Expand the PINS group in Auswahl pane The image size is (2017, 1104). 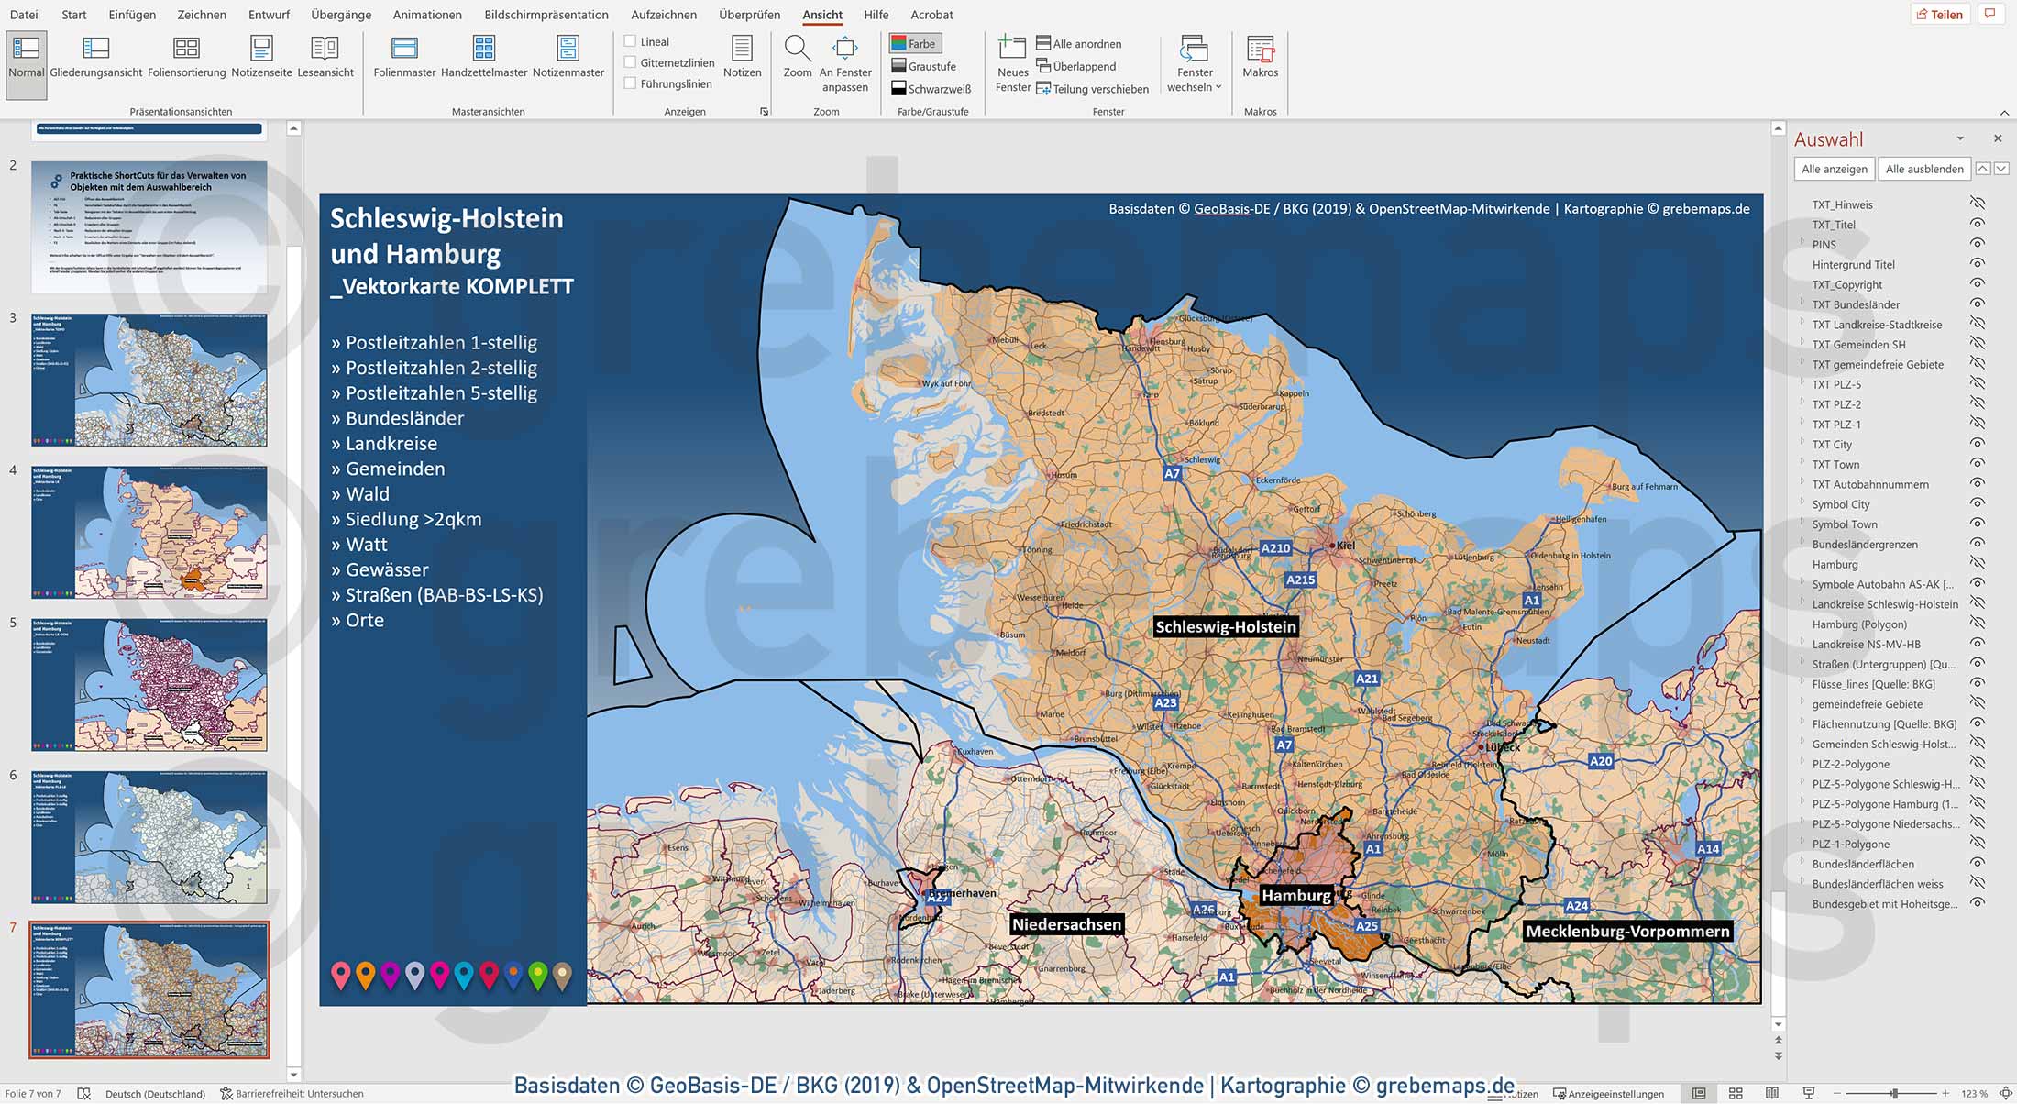click(x=1802, y=245)
